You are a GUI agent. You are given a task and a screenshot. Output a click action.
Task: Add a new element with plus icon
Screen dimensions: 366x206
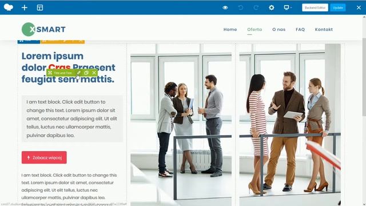25,7
